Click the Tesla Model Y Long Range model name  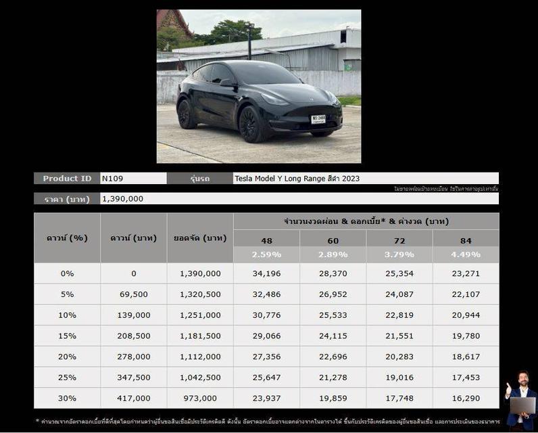click(x=297, y=179)
